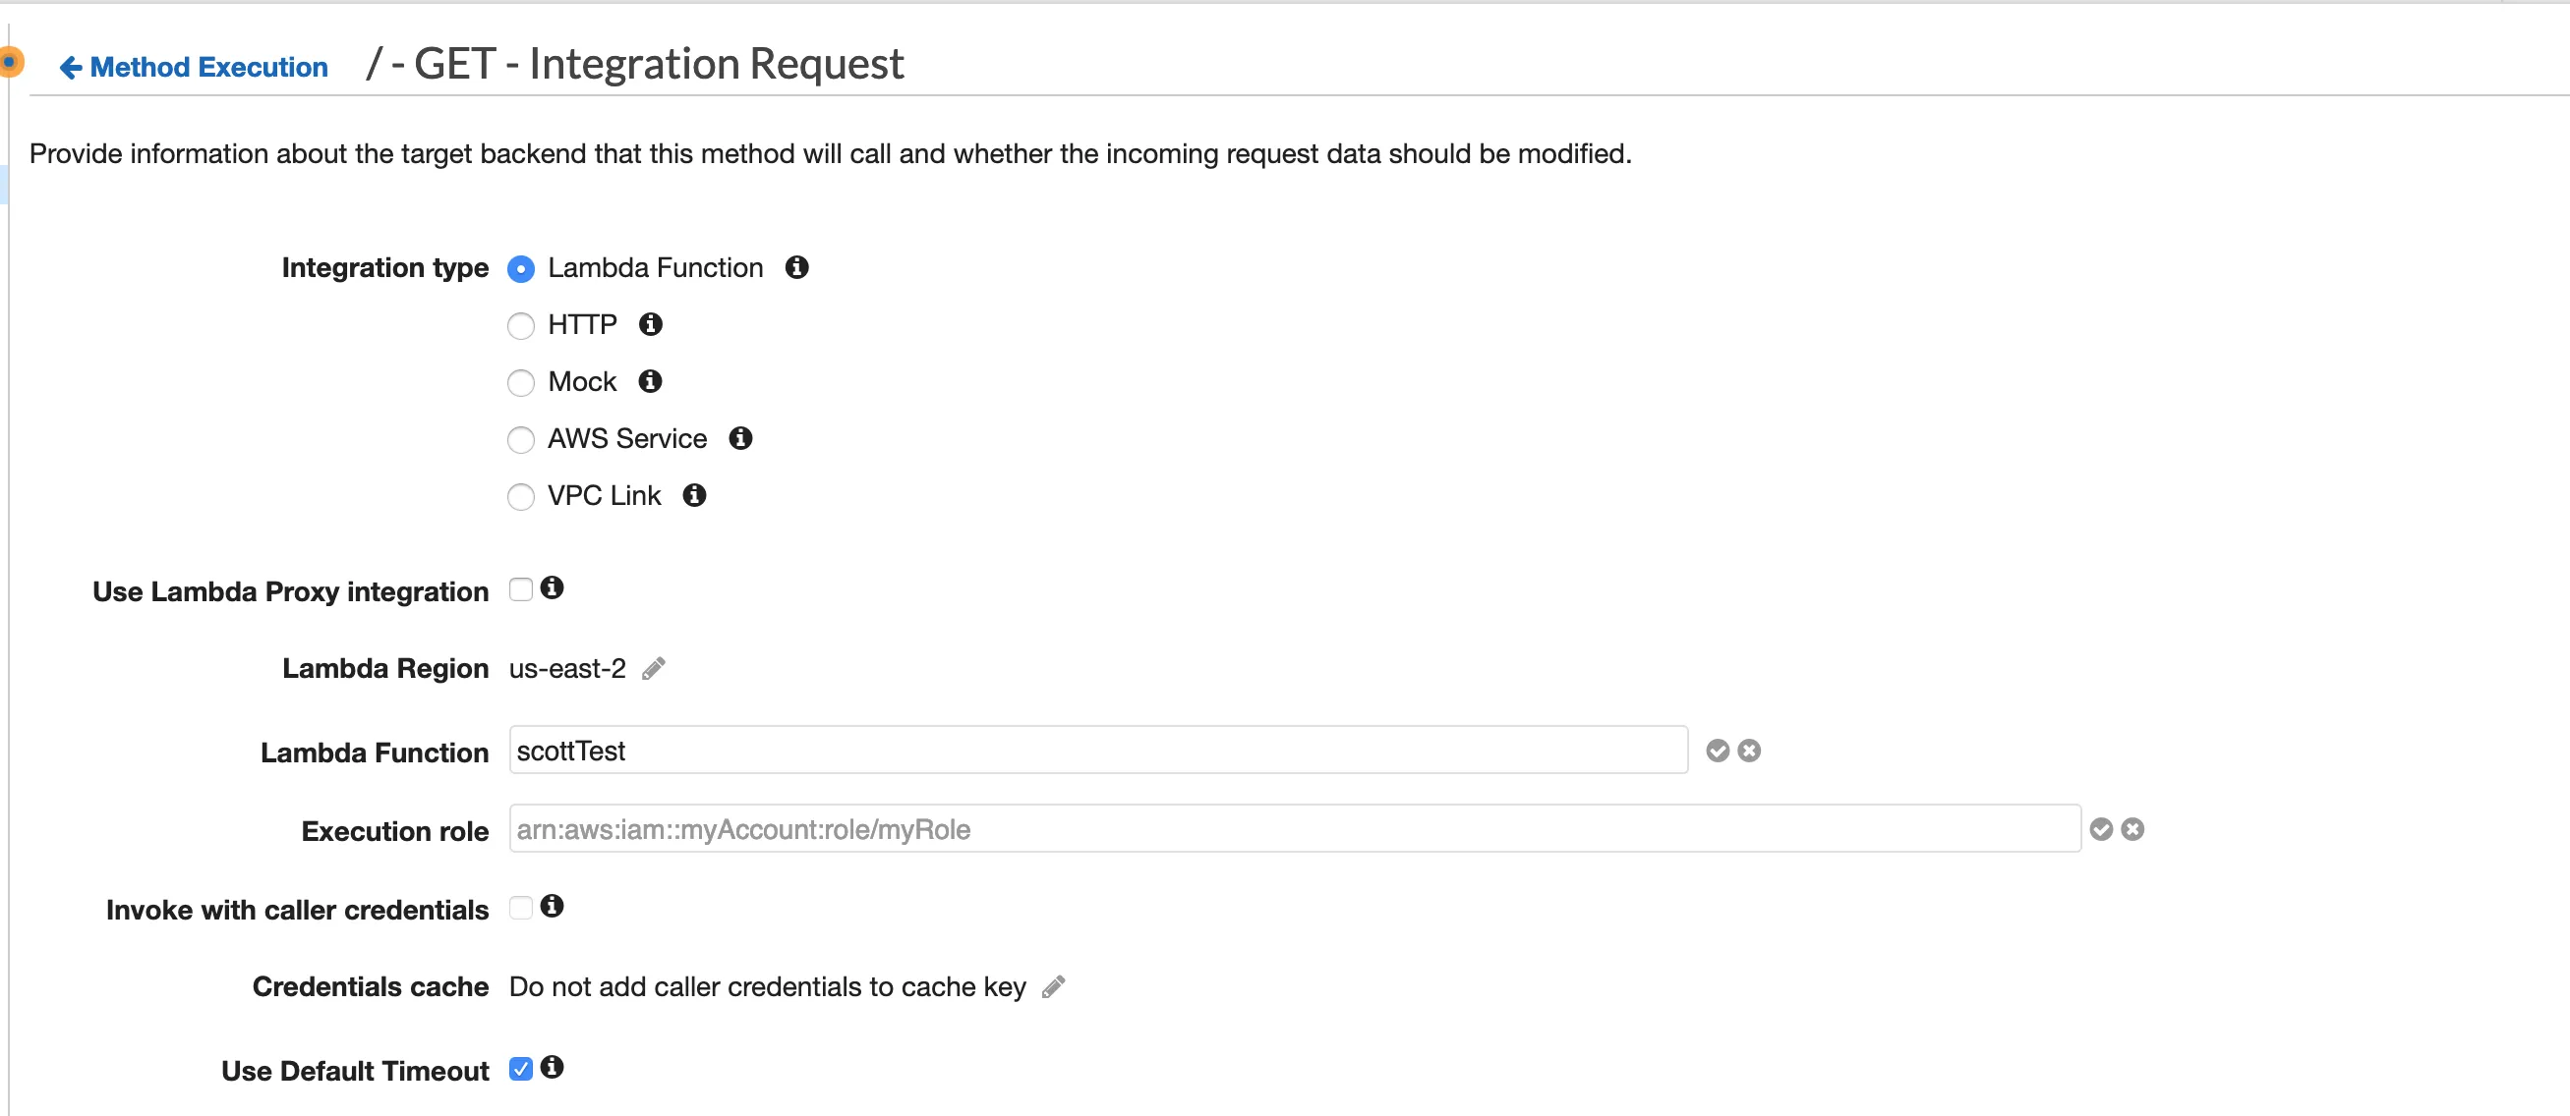Edit Lambda Region with the pencil icon
2570x1116 pixels.
point(654,668)
